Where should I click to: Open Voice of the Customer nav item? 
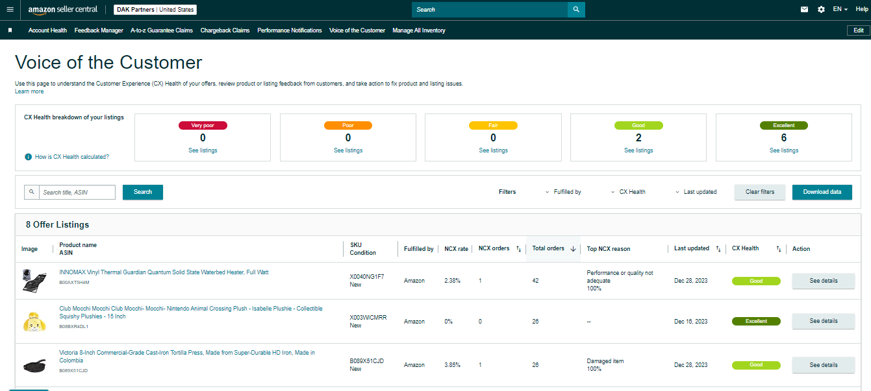pyautogui.click(x=357, y=30)
